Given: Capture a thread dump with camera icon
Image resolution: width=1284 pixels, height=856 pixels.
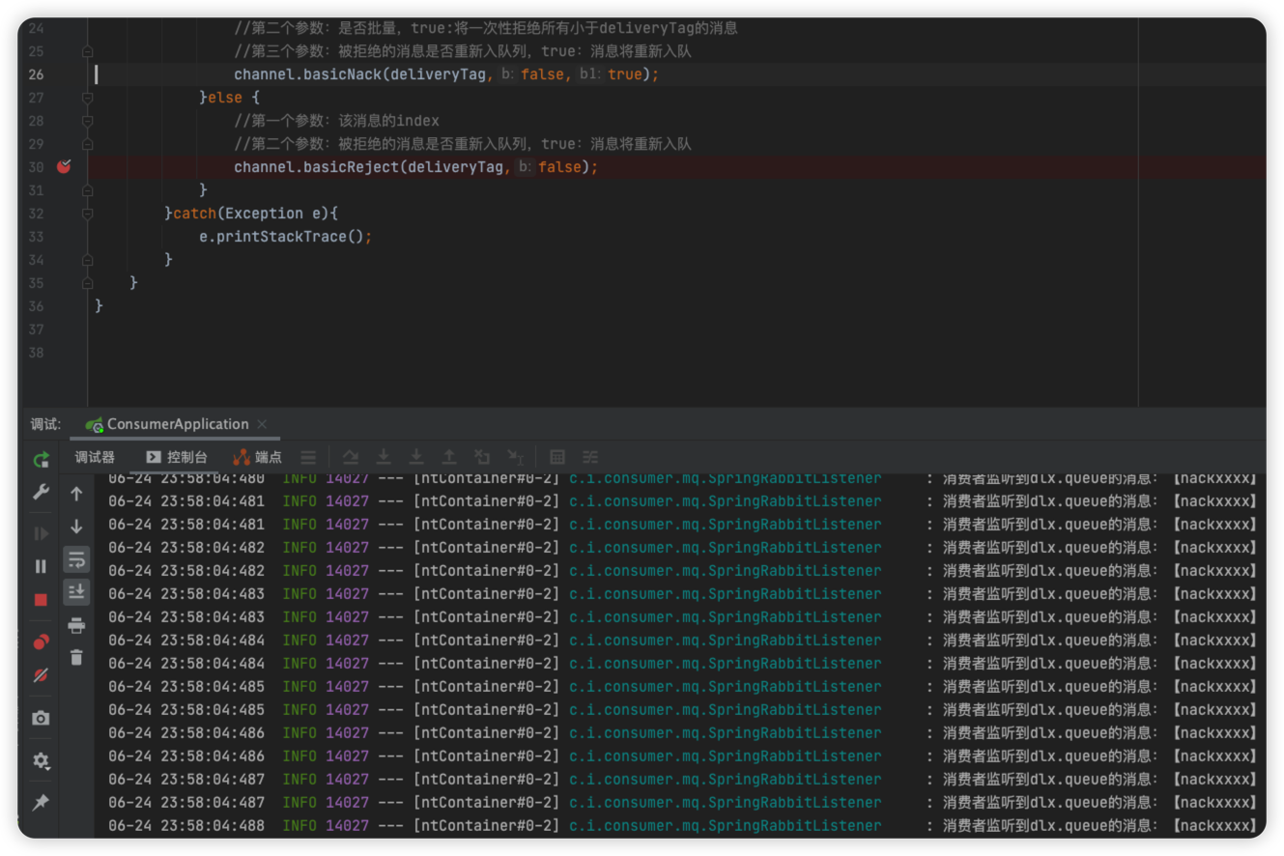Looking at the screenshot, I should click(x=41, y=719).
